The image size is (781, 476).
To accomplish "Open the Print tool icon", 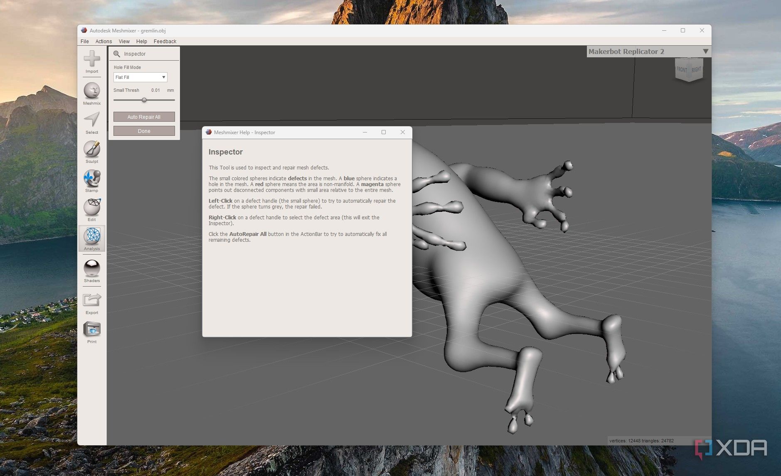I will [92, 329].
